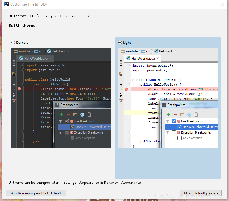
Task: Collapse Exception Breakpoints arrow in Darcula preview
Action: click(61, 132)
